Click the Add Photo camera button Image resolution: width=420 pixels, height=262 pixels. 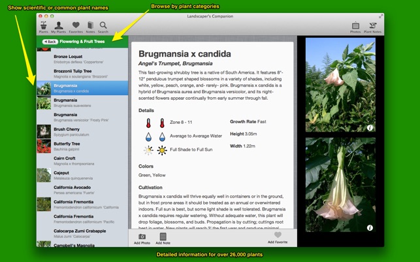[x=142, y=239]
